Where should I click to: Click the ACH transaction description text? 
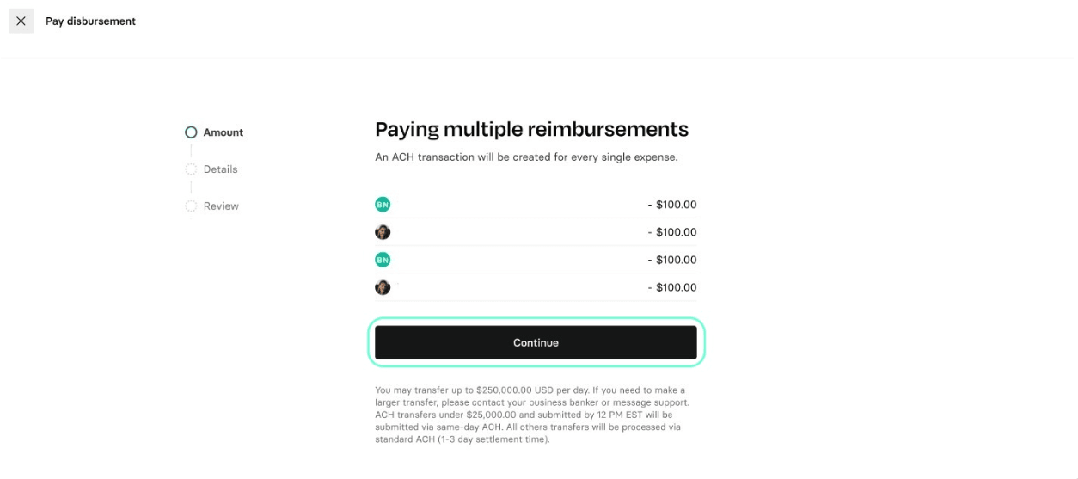tap(526, 157)
